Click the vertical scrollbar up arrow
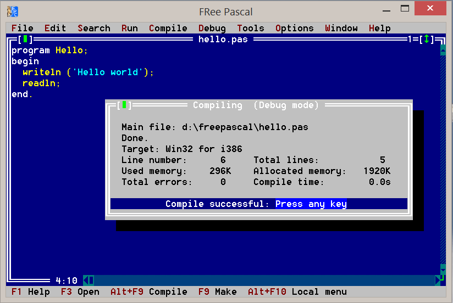 tap(443, 50)
